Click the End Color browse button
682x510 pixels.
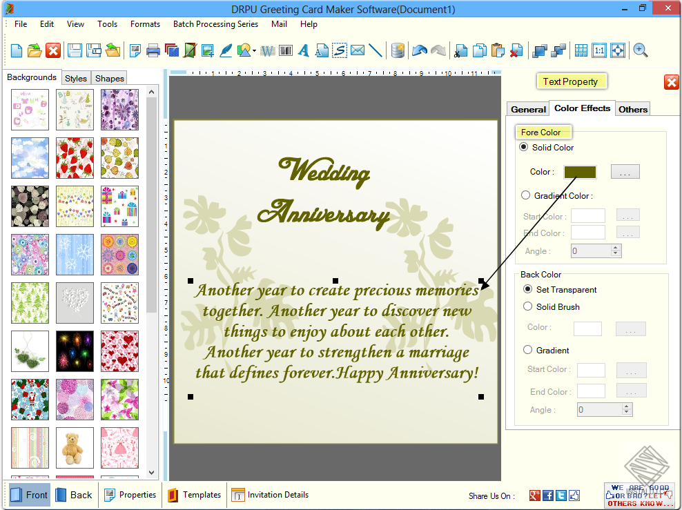pyautogui.click(x=628, y=232)
